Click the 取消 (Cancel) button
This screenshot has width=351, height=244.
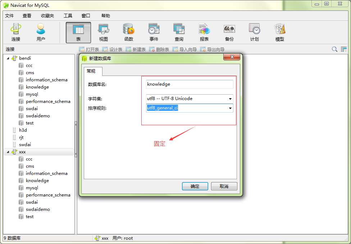[224, 186]
